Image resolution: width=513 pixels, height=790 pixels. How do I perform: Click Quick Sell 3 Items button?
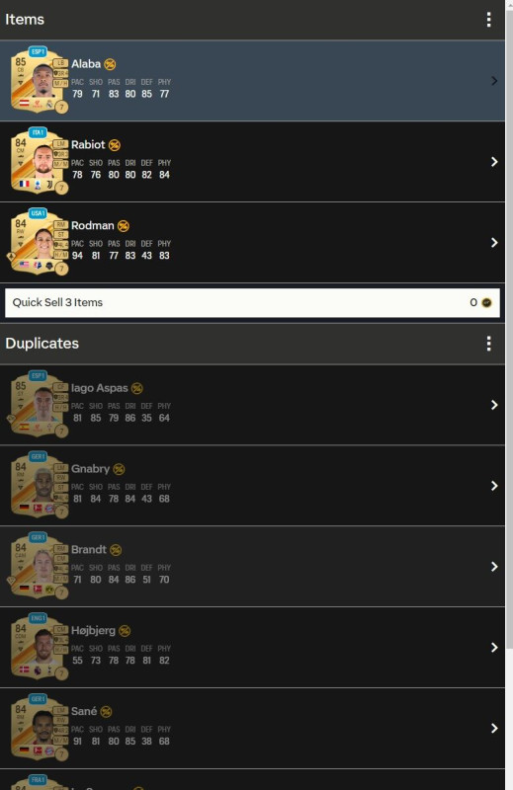point(252,303)
